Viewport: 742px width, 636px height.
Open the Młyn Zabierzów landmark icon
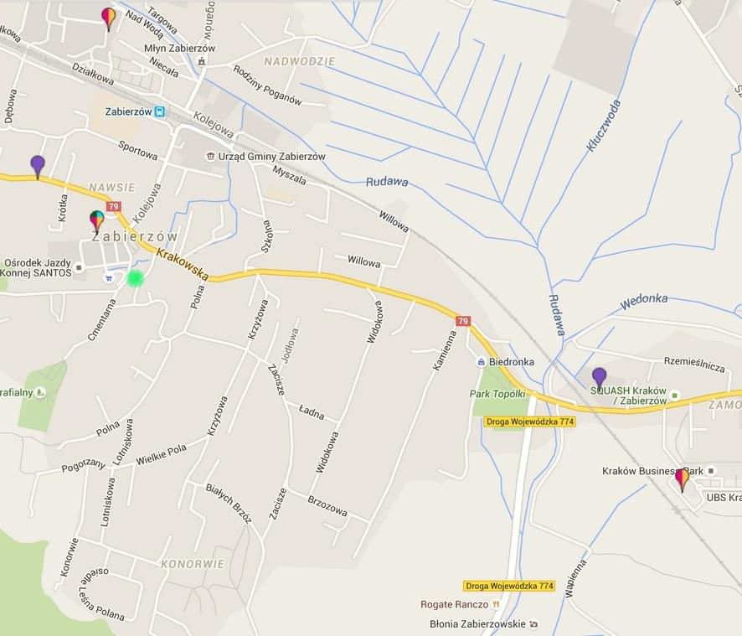pyautogui.click(x=202, y=61)
